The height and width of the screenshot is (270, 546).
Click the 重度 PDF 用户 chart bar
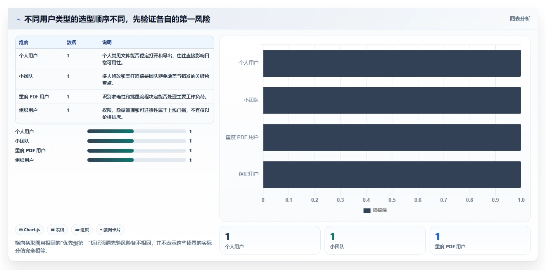(392, 138)
